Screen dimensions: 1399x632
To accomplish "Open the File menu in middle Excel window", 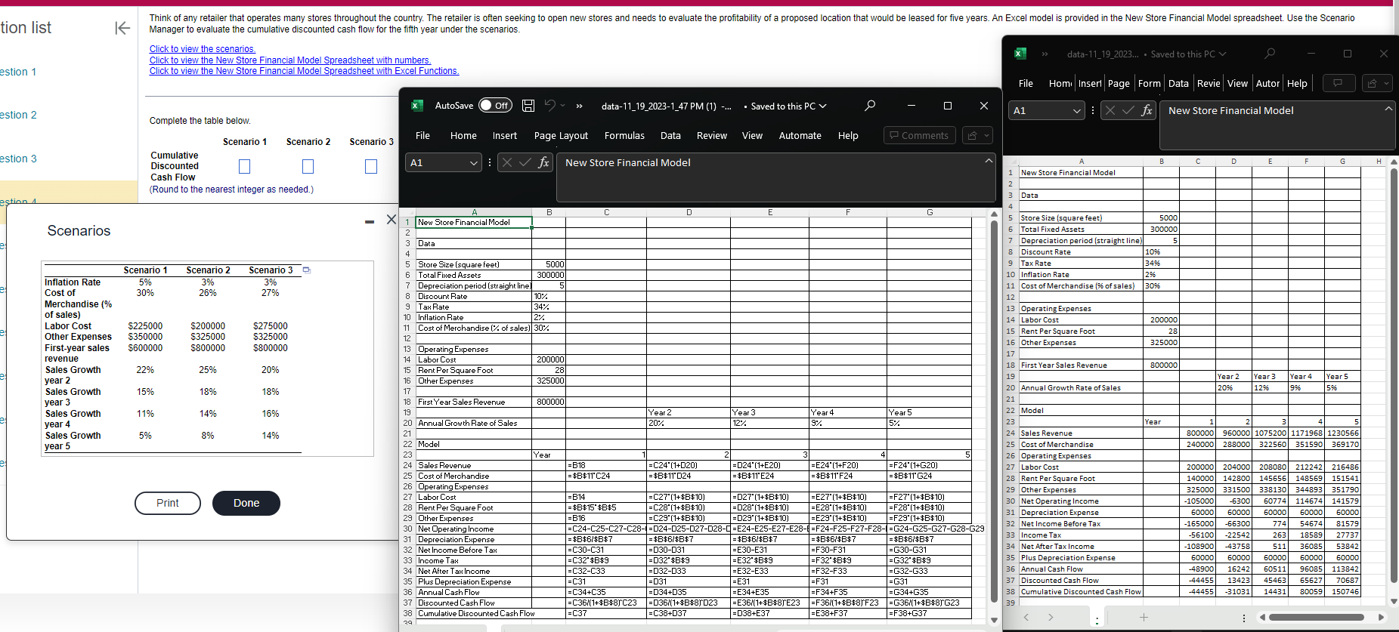I will (422, 136).
